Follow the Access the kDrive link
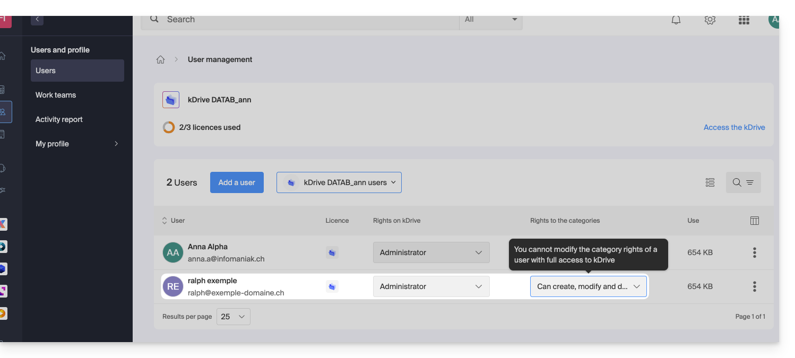The width and height of the screenshot is (795, 358). pyautogui.click(x=734, y=127)
